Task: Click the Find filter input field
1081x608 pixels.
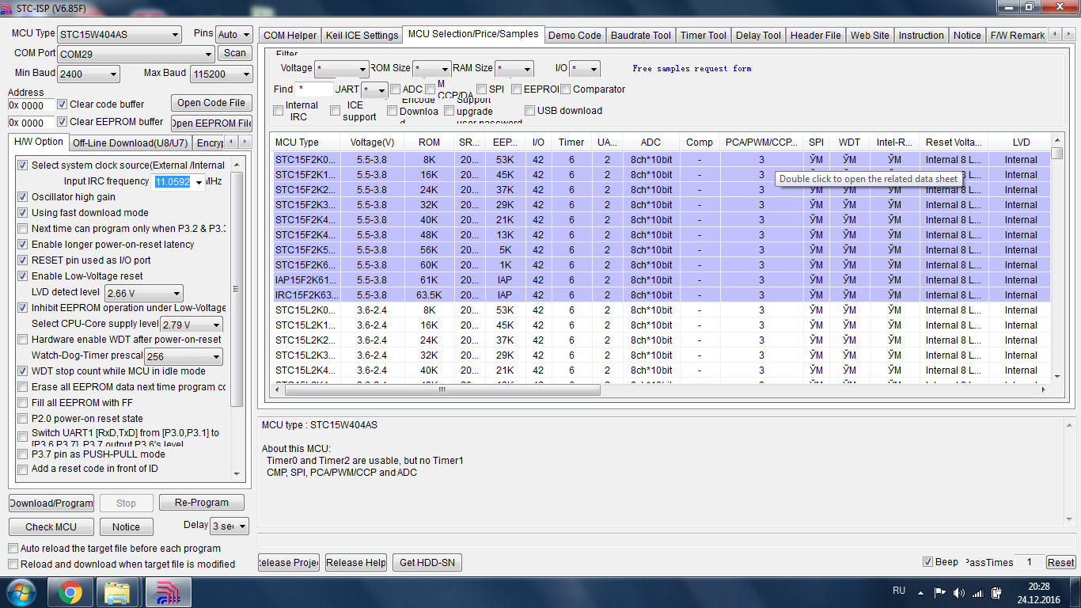Action: tap(313, 89)
